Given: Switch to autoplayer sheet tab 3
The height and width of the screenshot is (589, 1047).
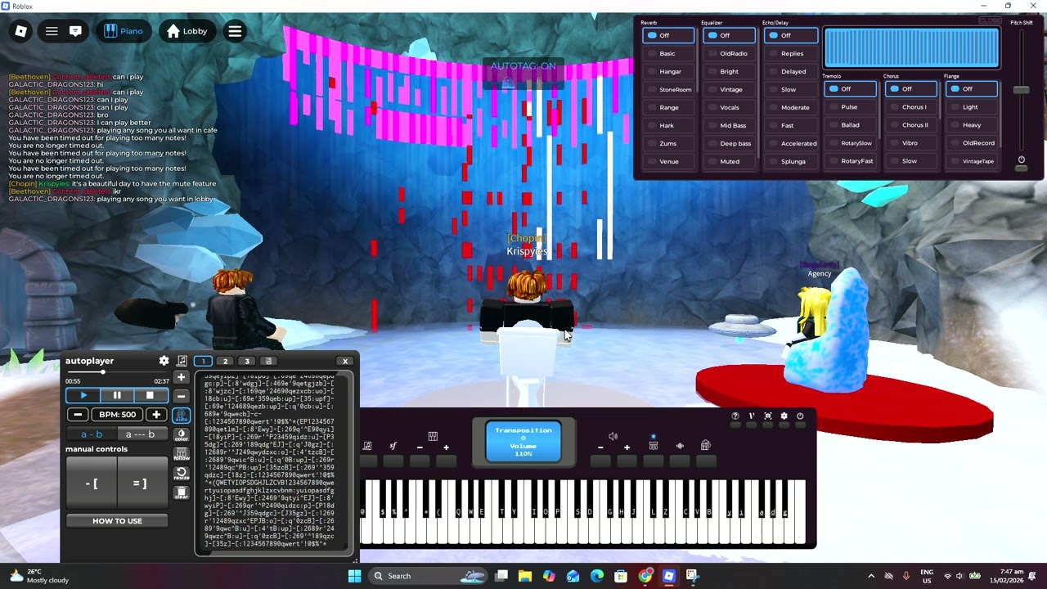Looking at the screenshot, I should pos(246,361).
